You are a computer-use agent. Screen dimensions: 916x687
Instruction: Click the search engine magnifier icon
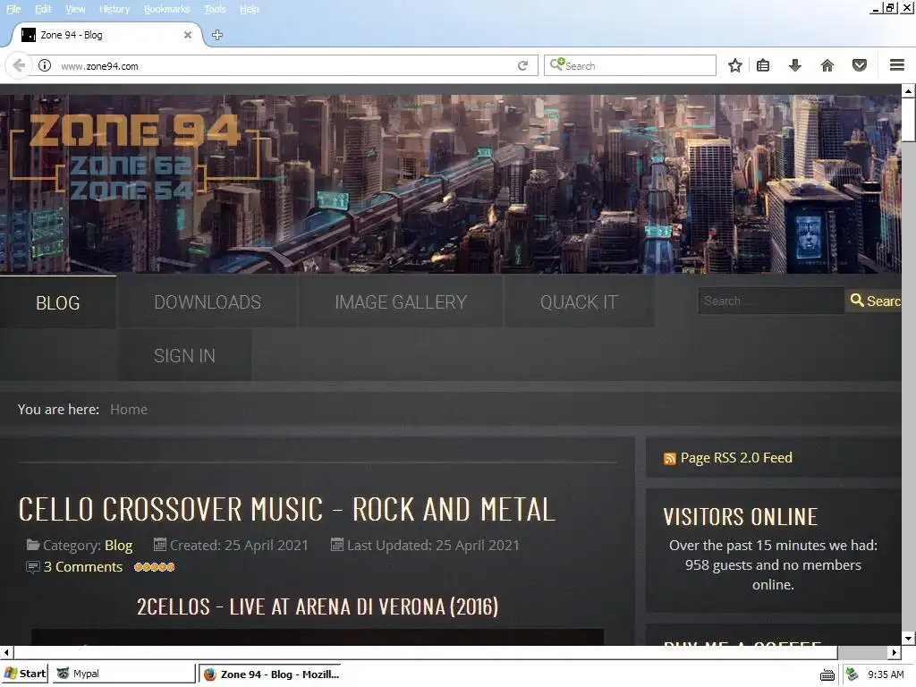pyautogui.click(x=556, y=64)
